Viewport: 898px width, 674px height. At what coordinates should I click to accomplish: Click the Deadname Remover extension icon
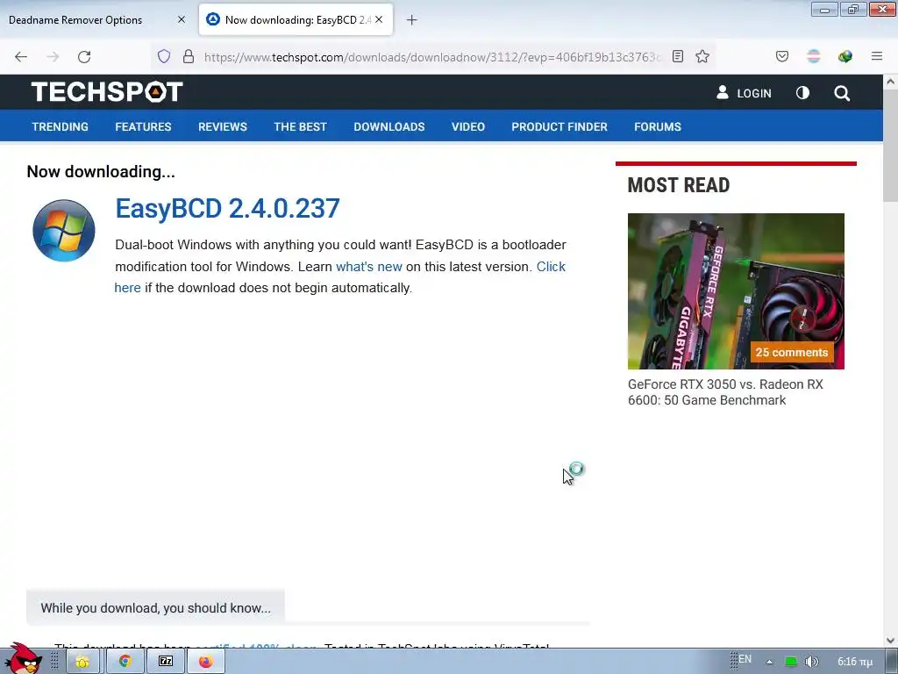point(814,56)
